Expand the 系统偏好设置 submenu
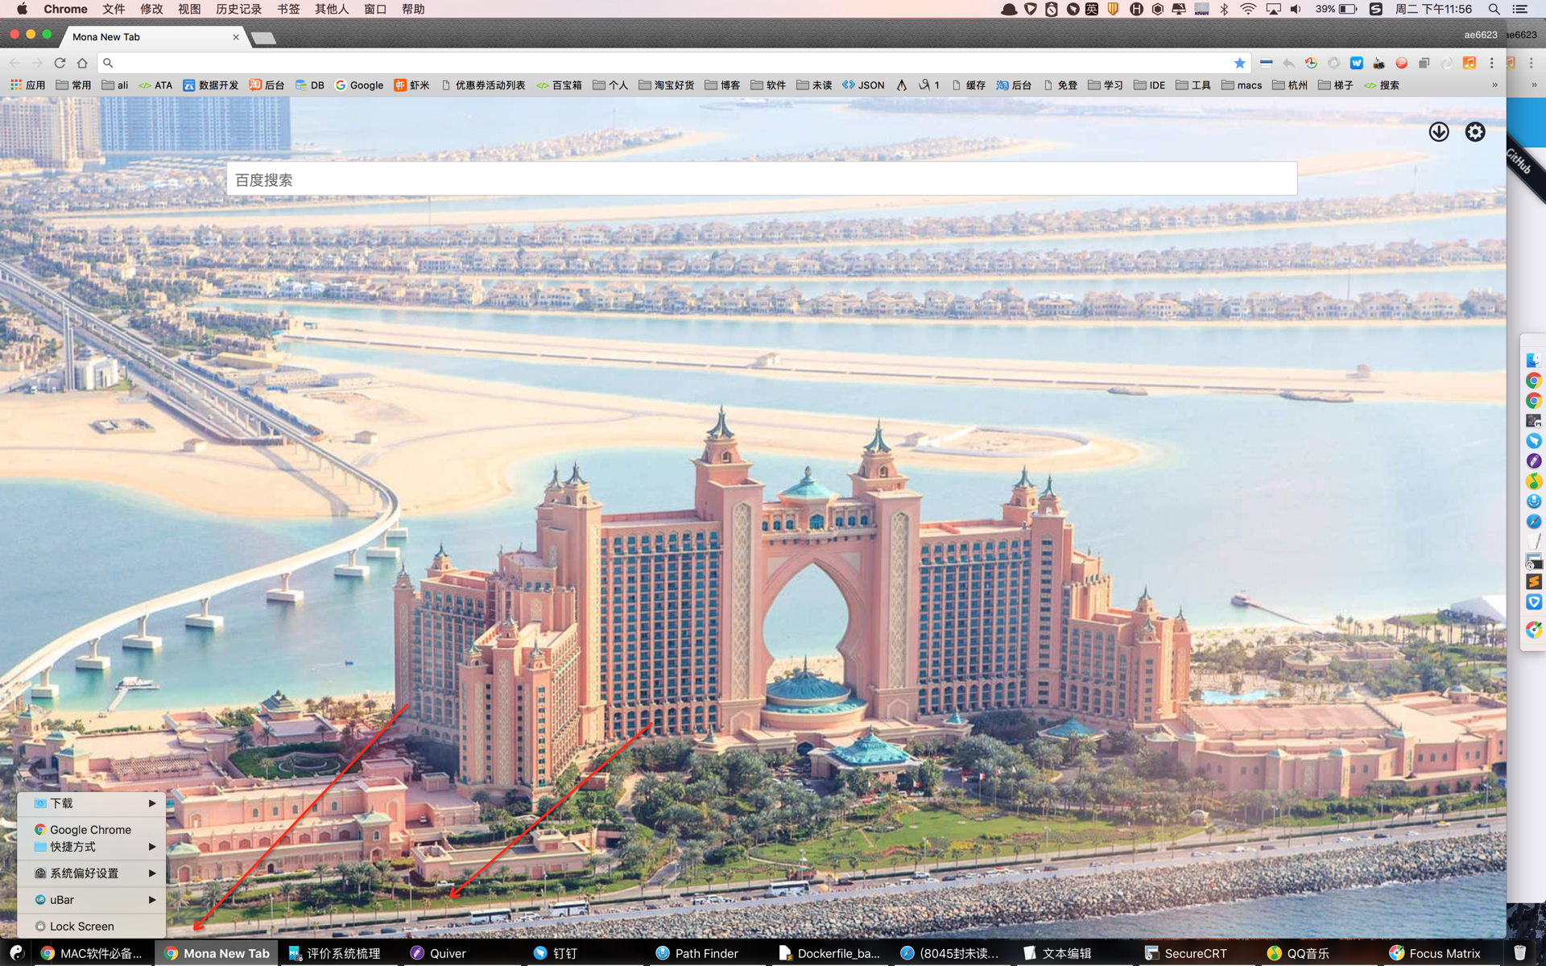The image size is (1546, 966). 92,873
